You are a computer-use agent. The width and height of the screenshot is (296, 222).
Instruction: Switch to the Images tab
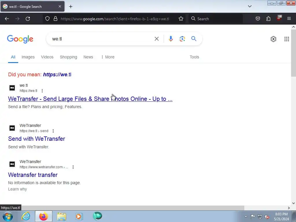pyautogui.click(x=28, y=57)
